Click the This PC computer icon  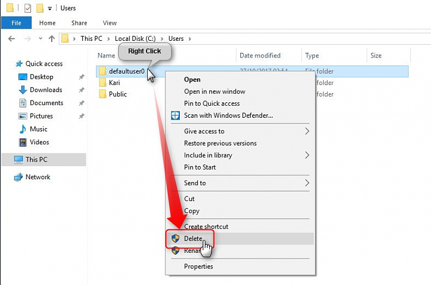pos(18,160)
